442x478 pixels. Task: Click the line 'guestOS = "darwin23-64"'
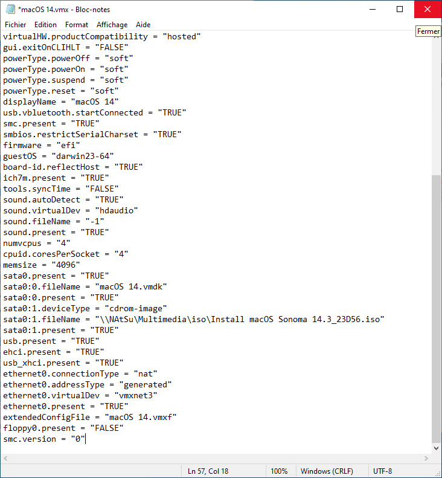[x=59, y=156]
